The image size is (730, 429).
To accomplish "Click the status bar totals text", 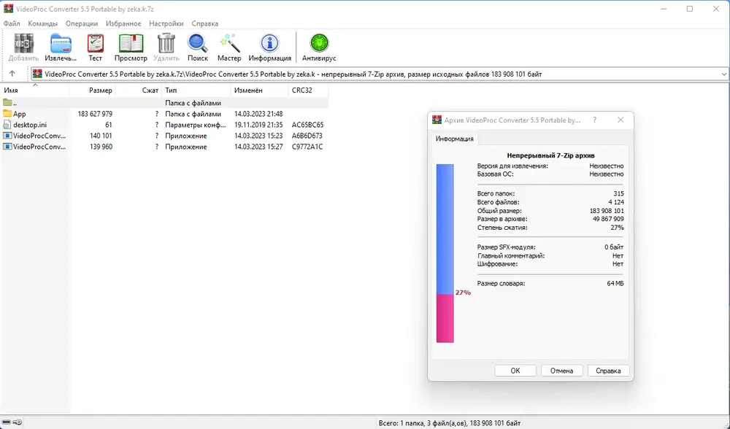I will [449, 423].
